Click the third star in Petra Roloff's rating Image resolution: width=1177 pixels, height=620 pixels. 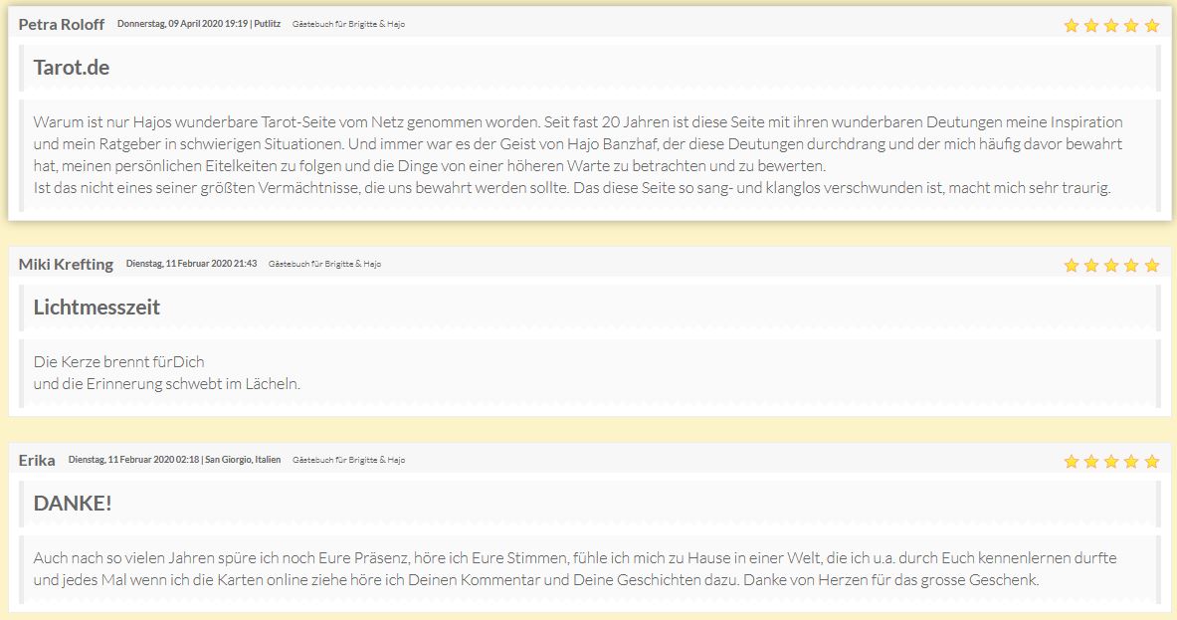[x=1111, y=26]
